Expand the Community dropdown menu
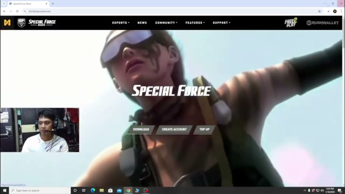Image resolution: width=345 pixels, height=194 pixels. [x=166, y=23]
